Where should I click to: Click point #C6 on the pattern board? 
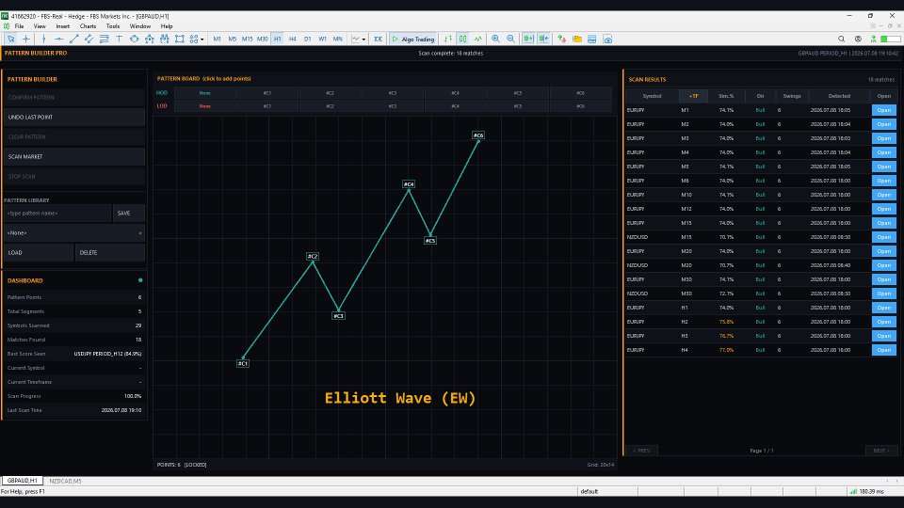tap(478, 135)
